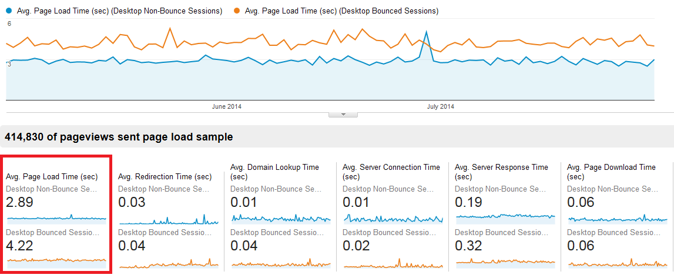
Task: Open the Avg. Redirection Time metric title
Action: (x=165, y=176)
